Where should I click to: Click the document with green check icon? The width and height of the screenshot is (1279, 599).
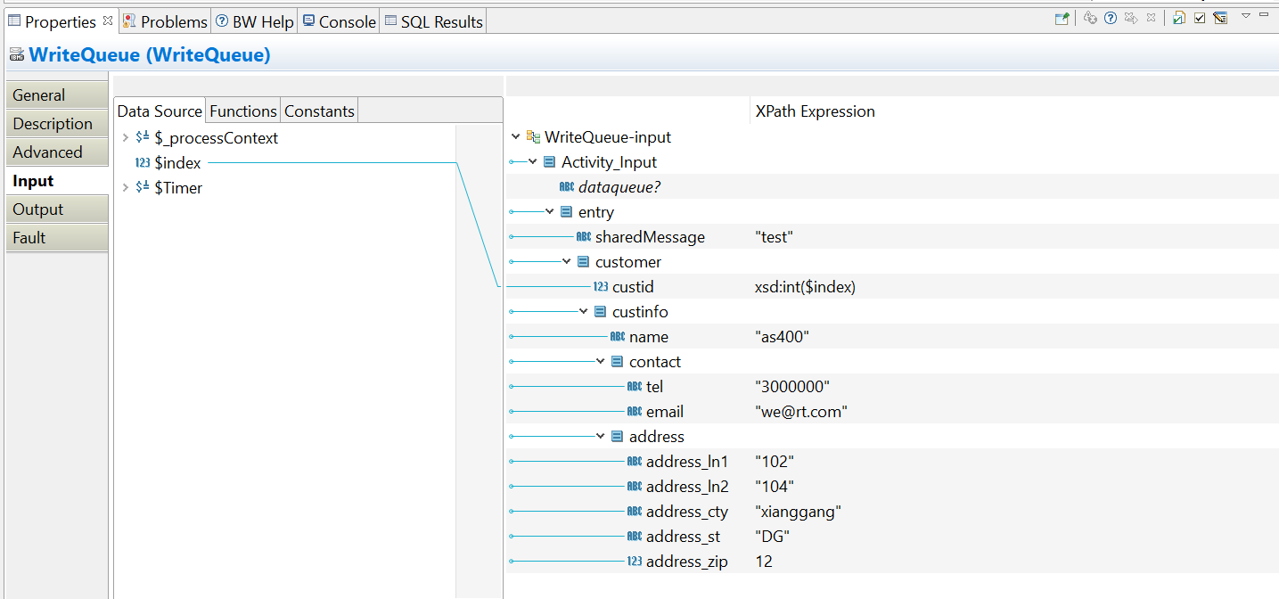(1178, 18)
